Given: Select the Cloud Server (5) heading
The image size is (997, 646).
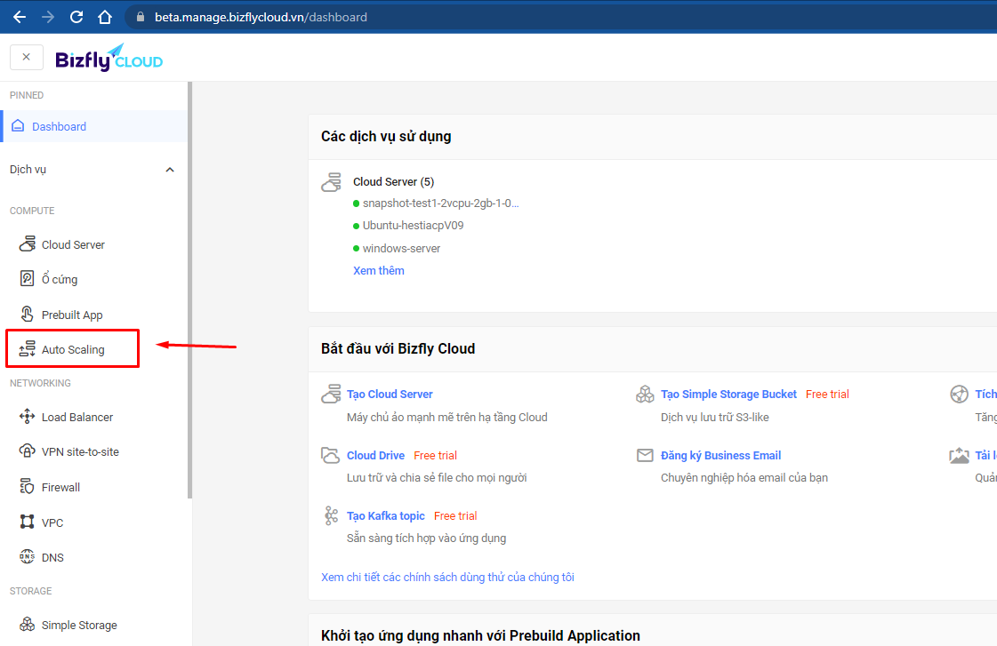Looking at the screenshot, I should [x=394, y=181].
